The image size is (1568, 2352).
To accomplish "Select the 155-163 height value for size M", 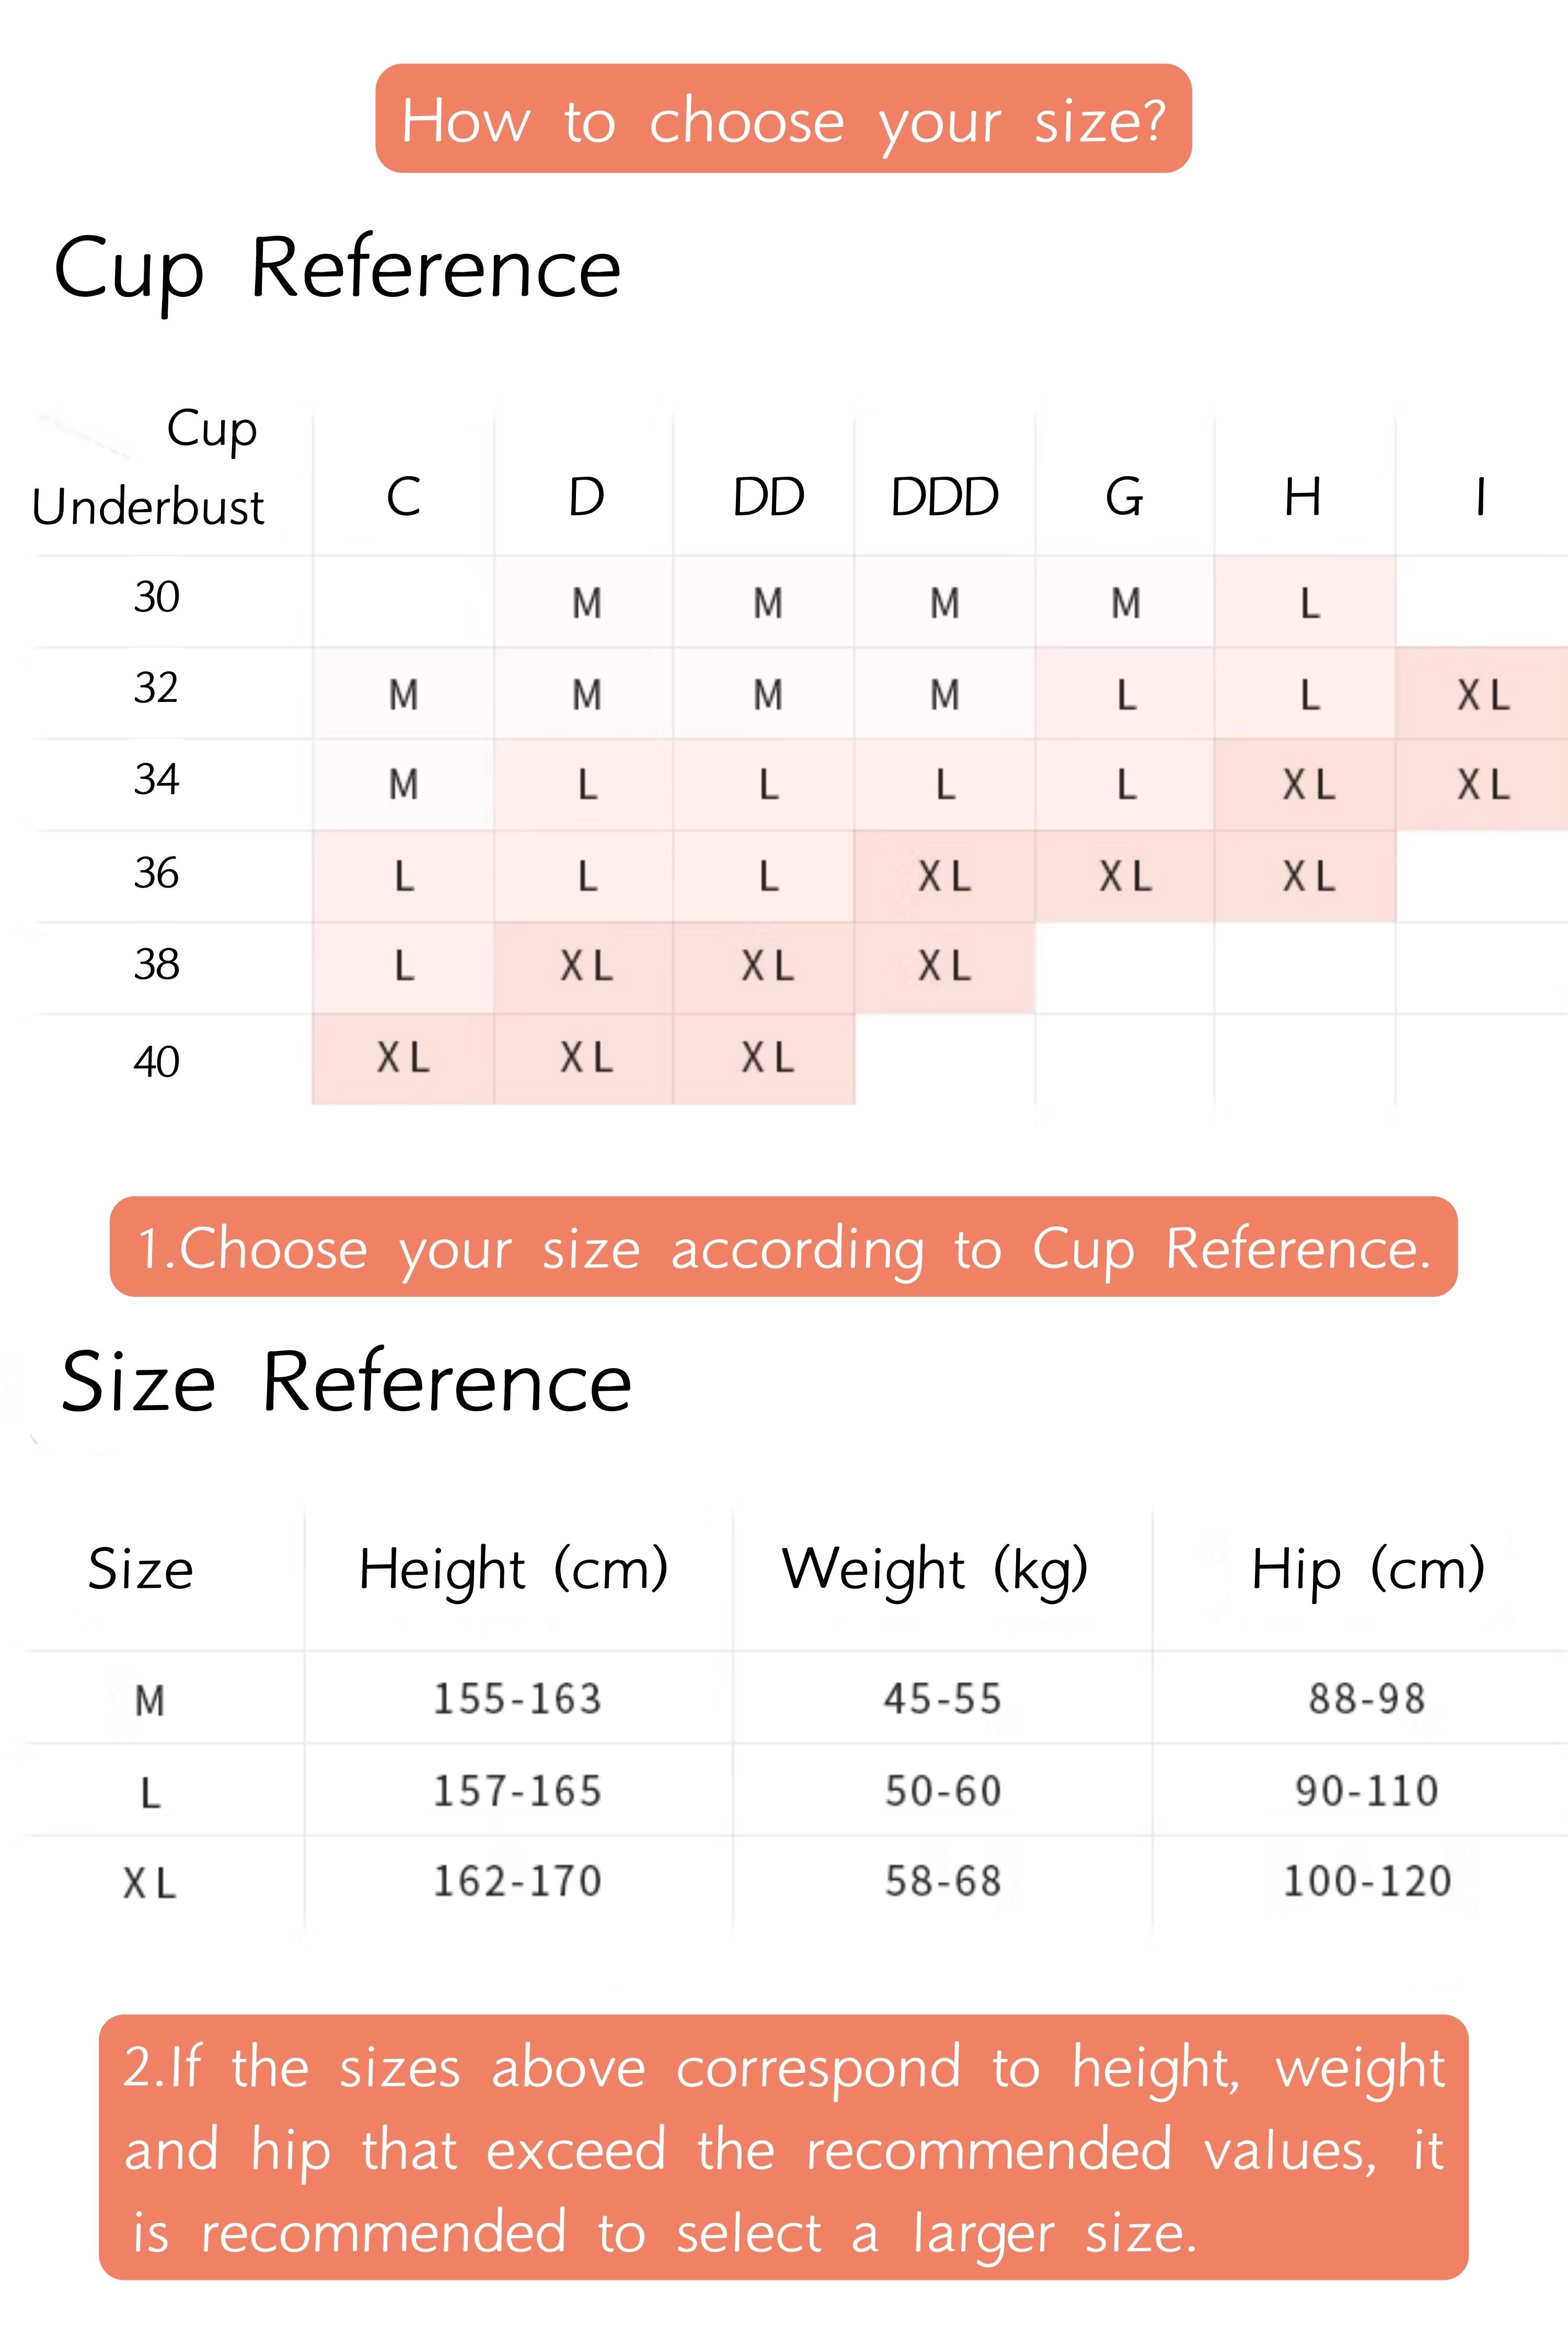I will click(x=517, y=1699).
